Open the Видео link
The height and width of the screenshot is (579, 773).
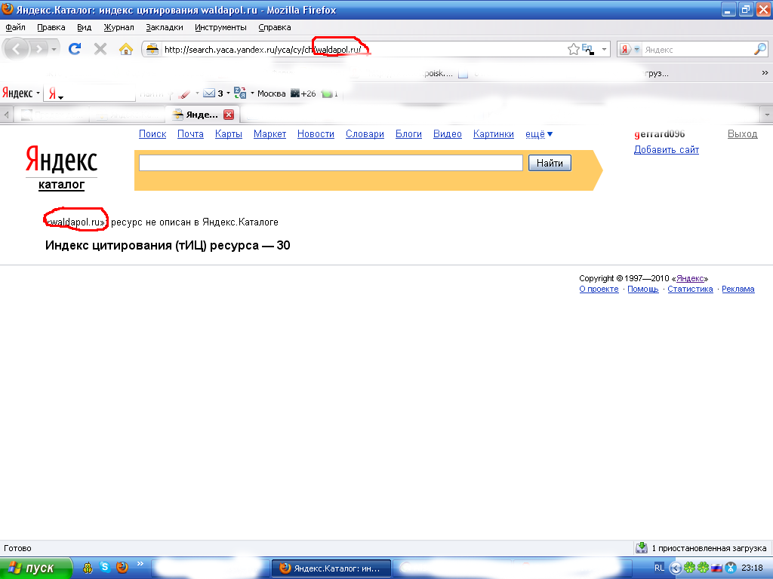(447, 134)
